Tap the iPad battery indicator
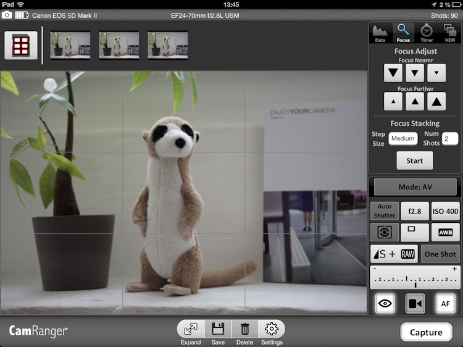 coord(456,4)
